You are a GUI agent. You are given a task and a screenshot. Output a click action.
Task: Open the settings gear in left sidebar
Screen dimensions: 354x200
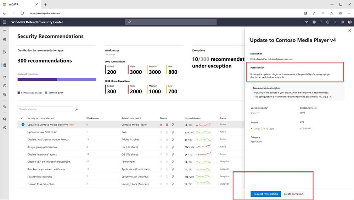tap(5, 128)
